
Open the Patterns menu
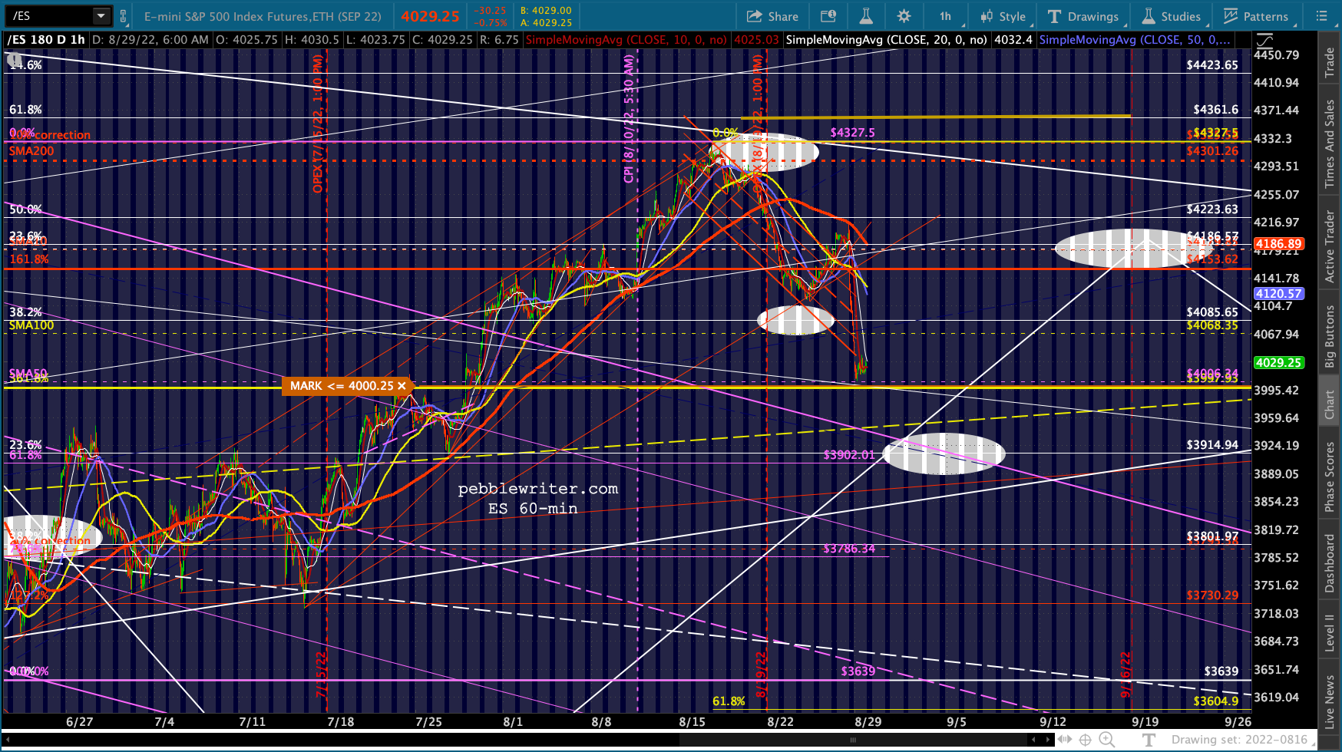click(x=1256, y=16)
